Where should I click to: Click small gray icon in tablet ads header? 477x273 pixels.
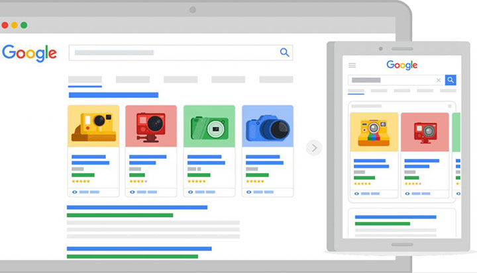450,106
